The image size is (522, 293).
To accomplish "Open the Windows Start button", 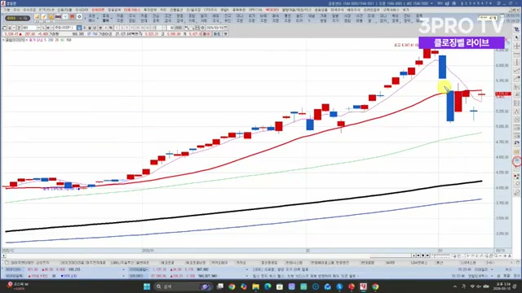I will (x=147, y=286).
